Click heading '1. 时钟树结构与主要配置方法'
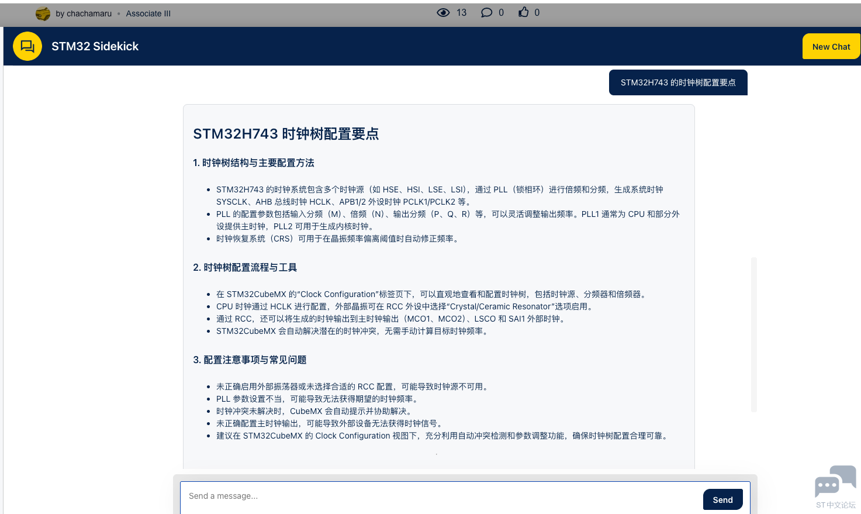 click(x=254, y=163)
